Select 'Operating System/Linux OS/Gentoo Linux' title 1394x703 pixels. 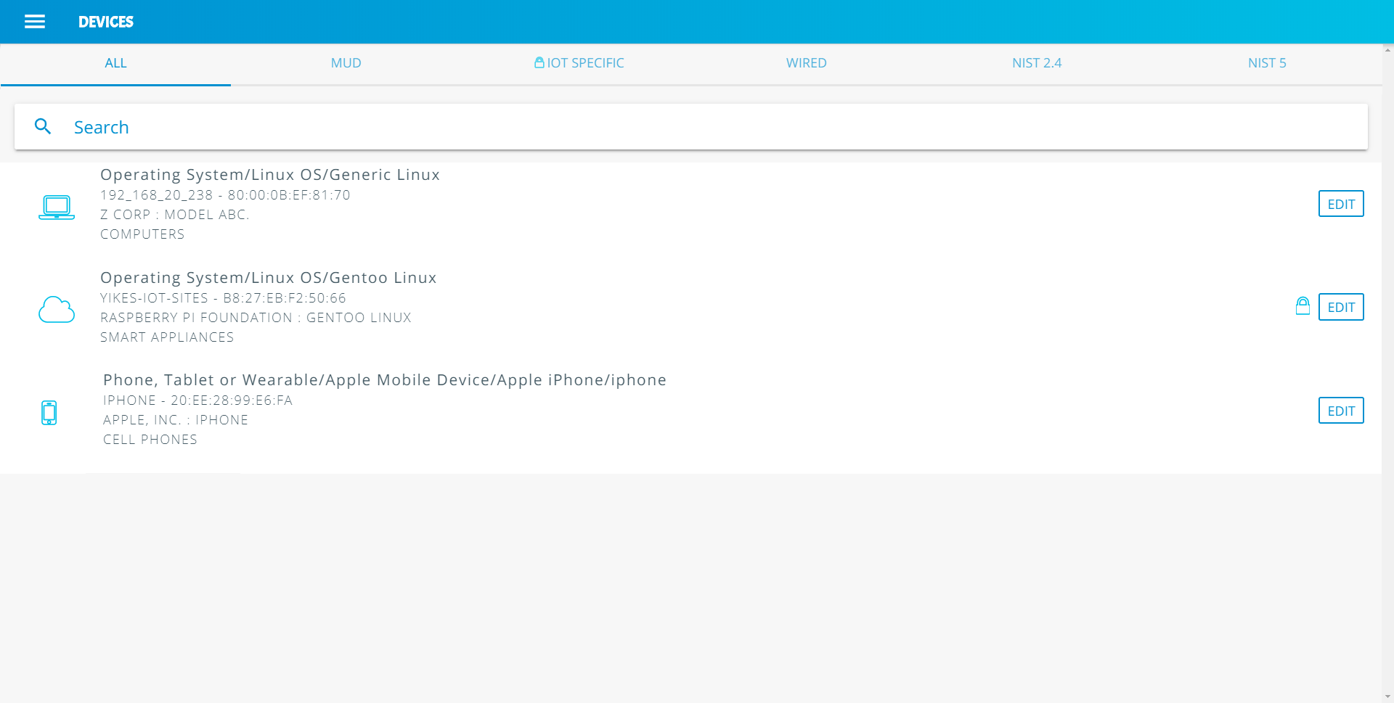pyautogui.click(x=269, y=278)
